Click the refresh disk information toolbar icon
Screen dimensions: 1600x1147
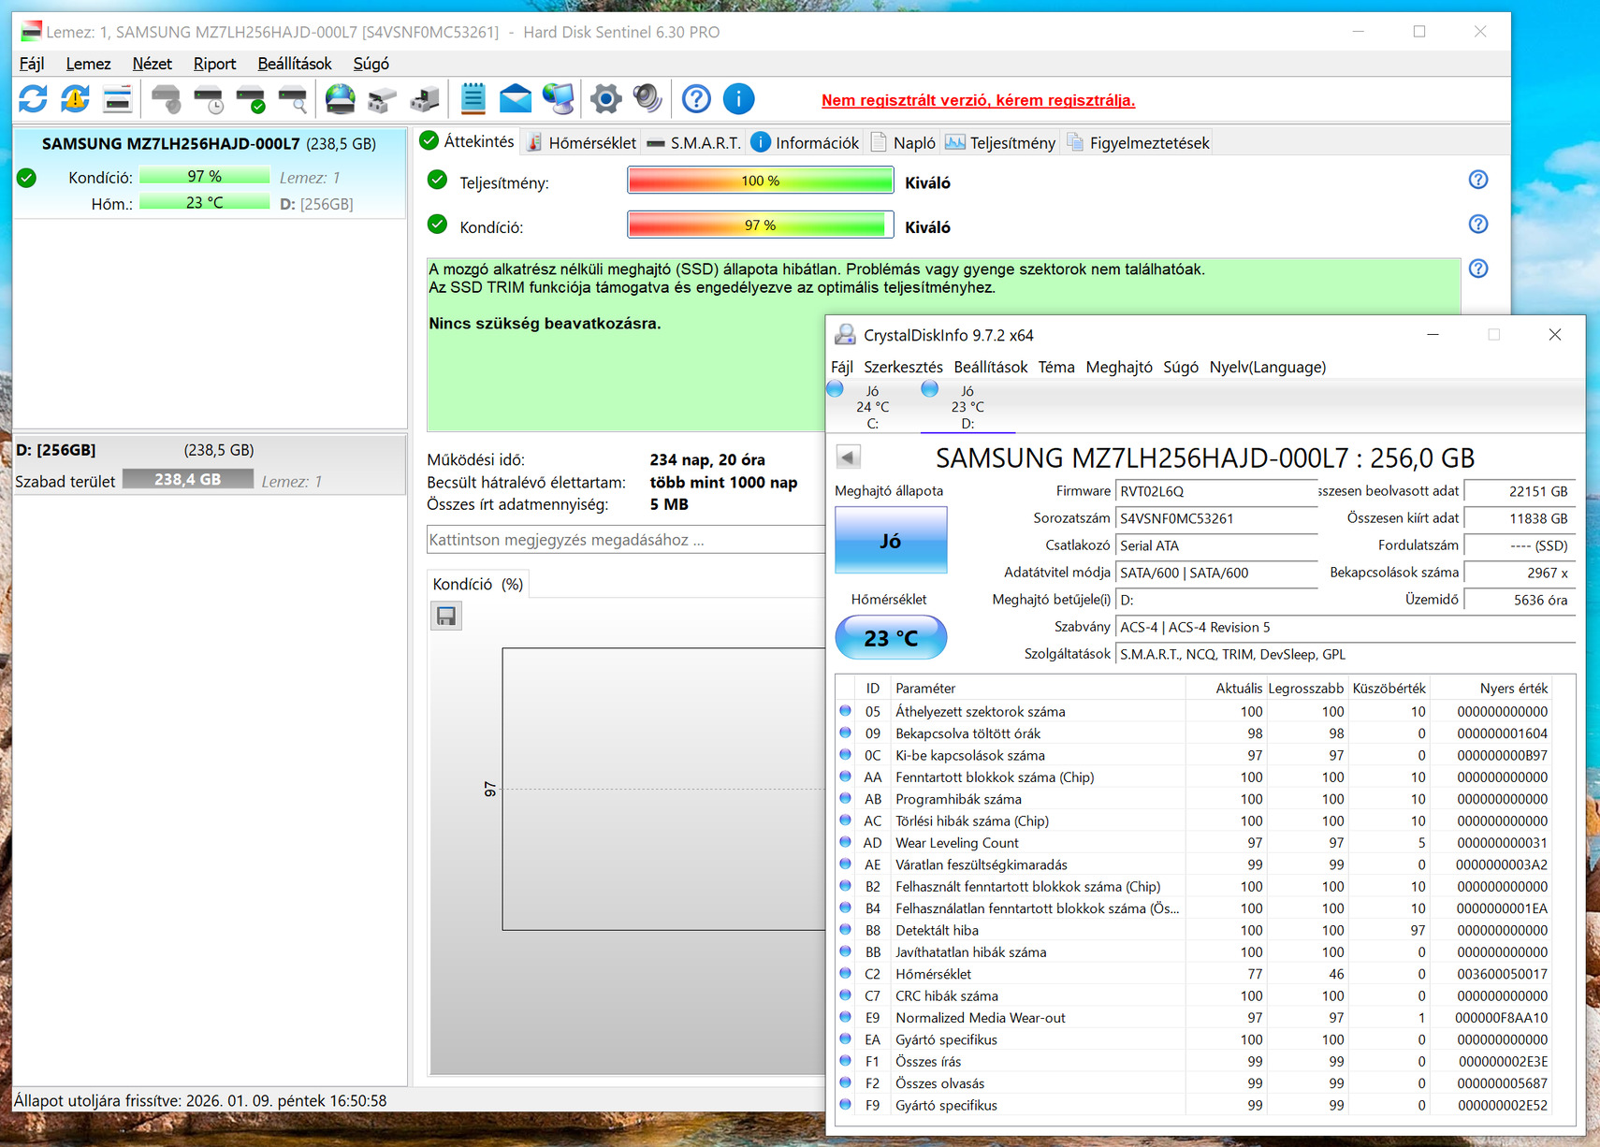(x=34, y=99)
